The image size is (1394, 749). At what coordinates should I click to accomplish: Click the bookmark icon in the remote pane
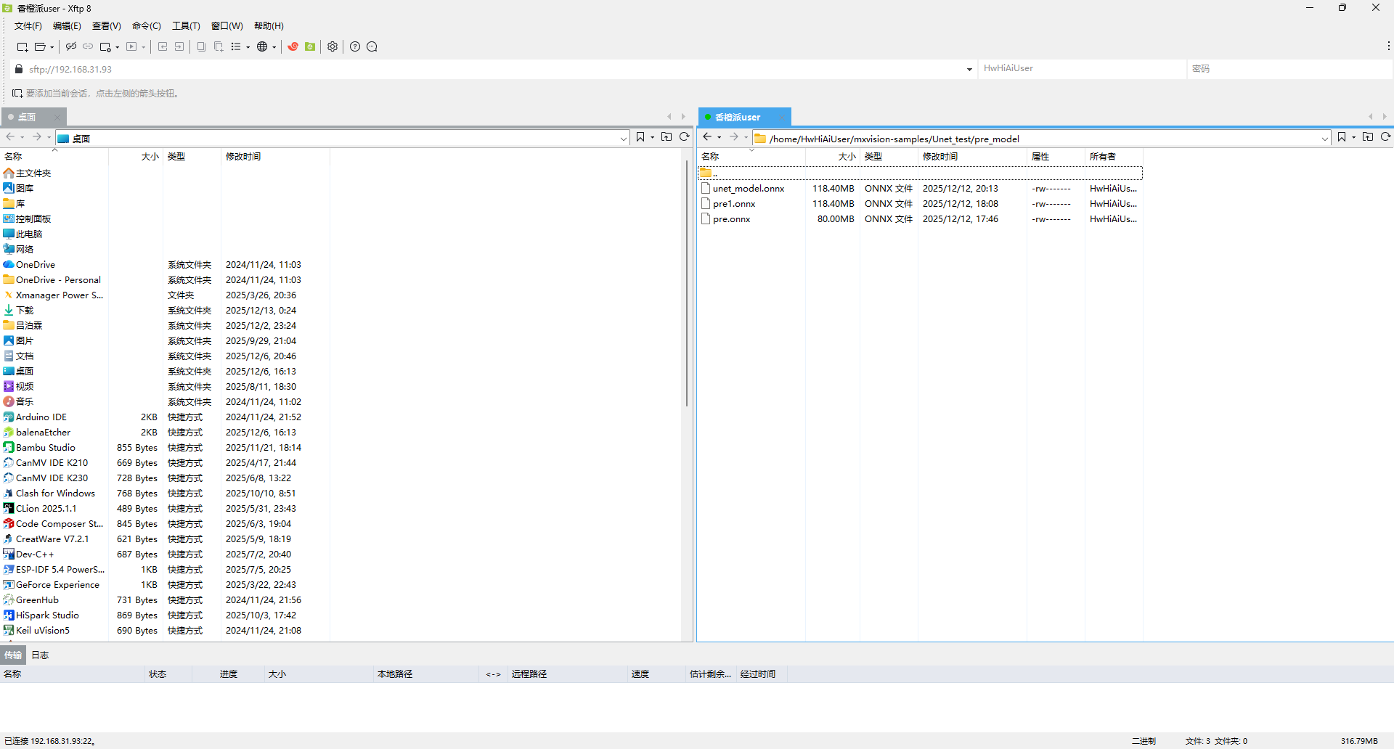(1342, 137)
